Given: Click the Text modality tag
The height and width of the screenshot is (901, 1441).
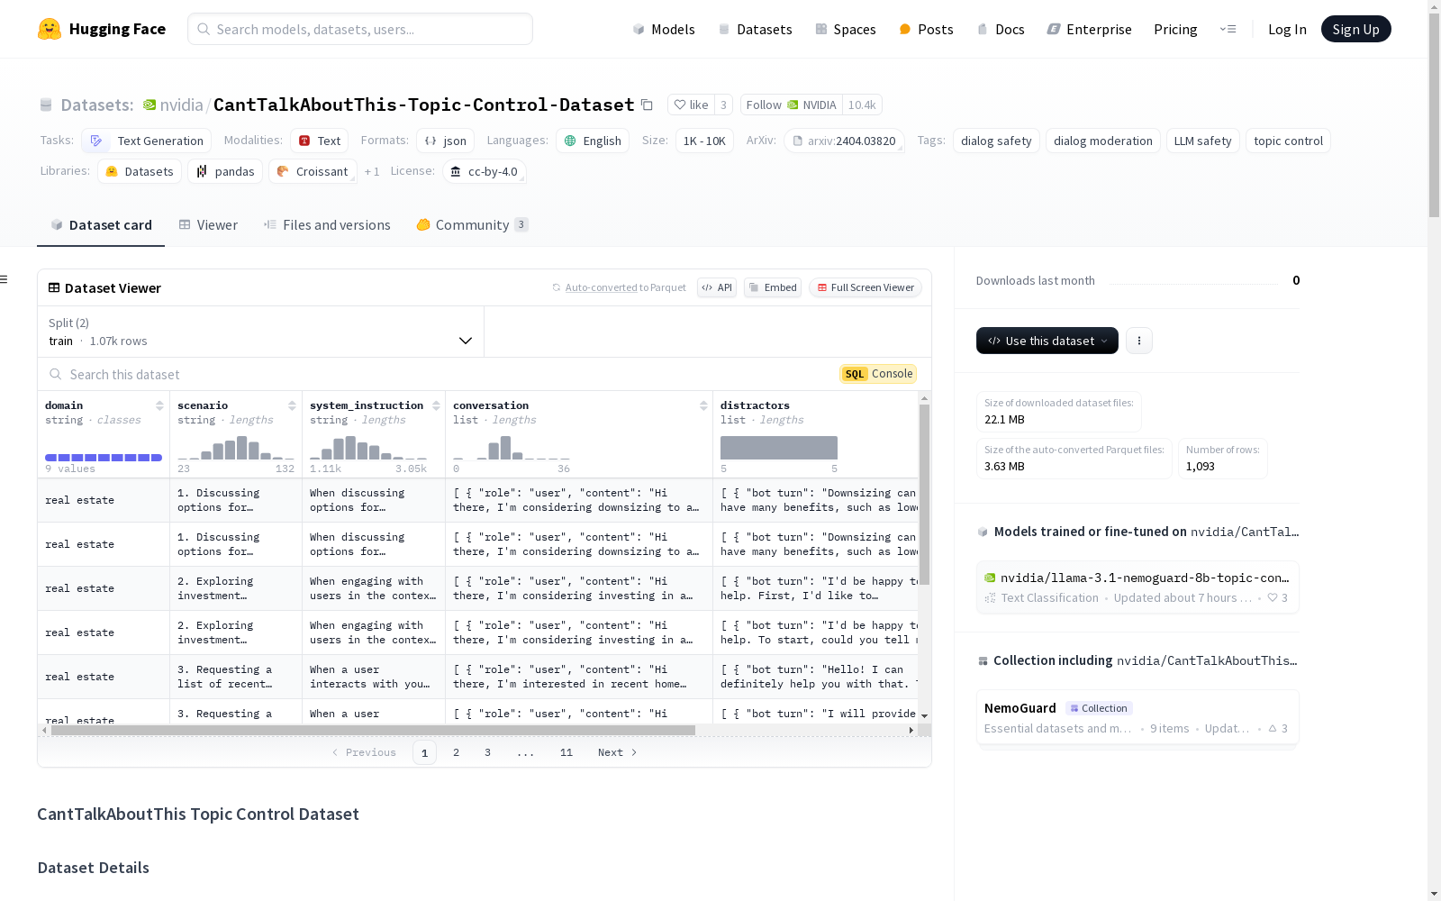Looking at the screenshot, I should pyautogui.click(x=319, y=141).
